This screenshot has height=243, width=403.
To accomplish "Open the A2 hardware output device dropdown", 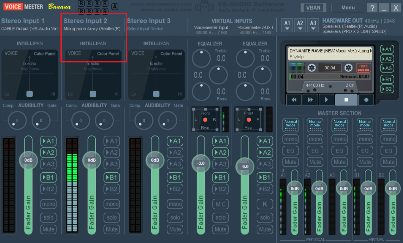I will pyautogui.click(x=300, y=25).
